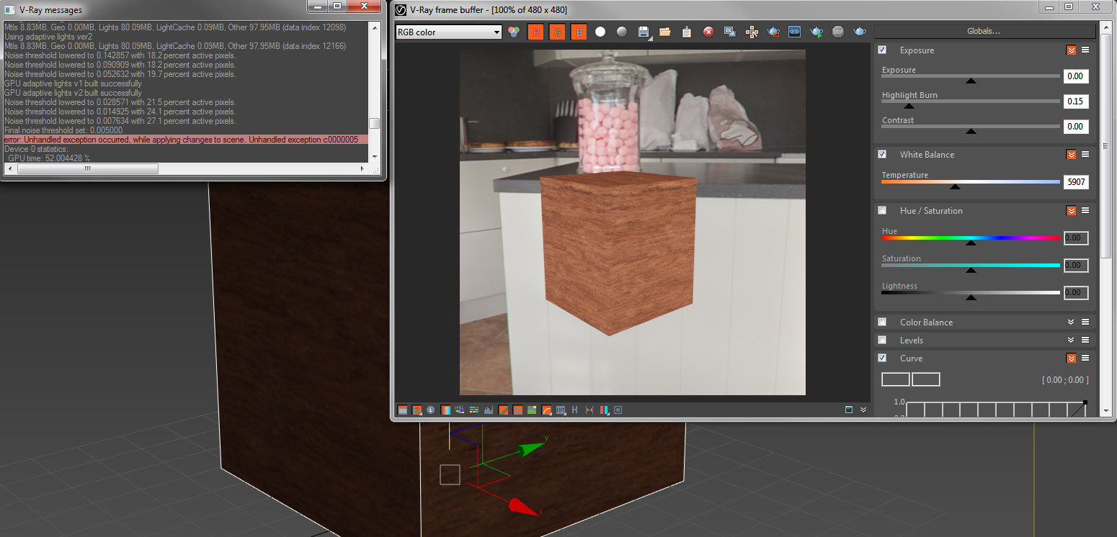This screenshot has height=537, width=1117.
Task: Click the Temperature 5907 field
Action: tap(1075, 182)
